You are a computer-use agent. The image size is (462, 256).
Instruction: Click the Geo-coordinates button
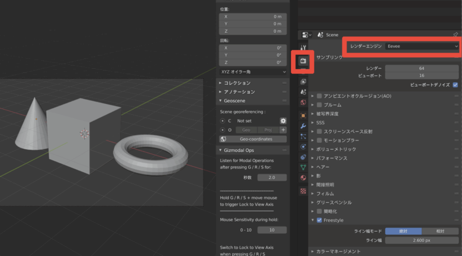pyautogui.click(x=253, y=139)
